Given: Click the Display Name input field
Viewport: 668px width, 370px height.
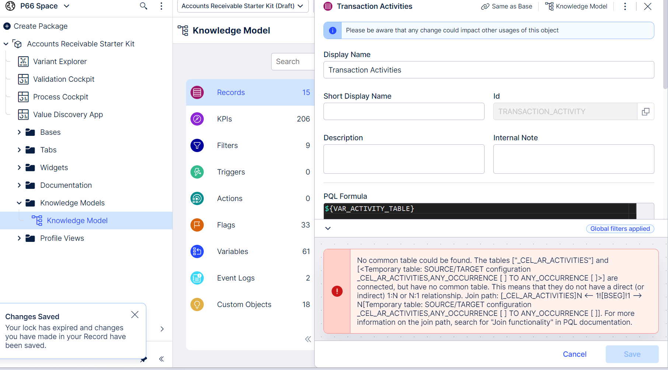Looking at the screenshot, I should click(x=489, y=70).
